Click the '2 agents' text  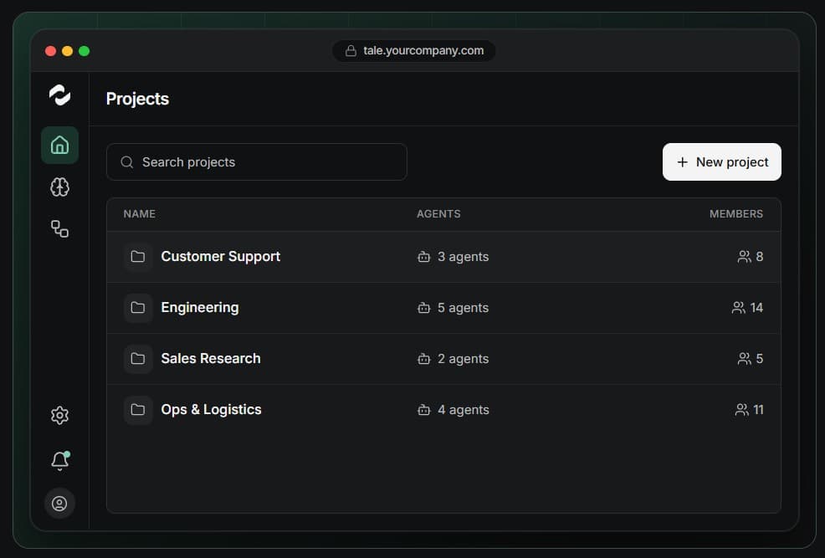click(463, 359)
